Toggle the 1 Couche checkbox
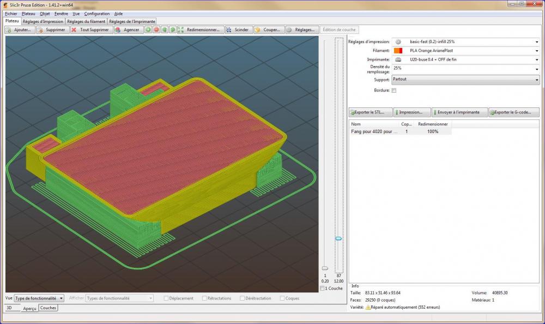The image size is (545, 324). pyautogui.click(x=323, y=289)
